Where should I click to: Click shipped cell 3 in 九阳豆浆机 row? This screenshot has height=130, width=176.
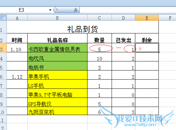[x=124, y=111]
